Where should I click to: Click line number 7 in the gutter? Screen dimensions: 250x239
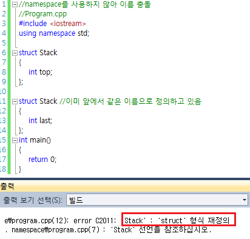pos(4,62)
